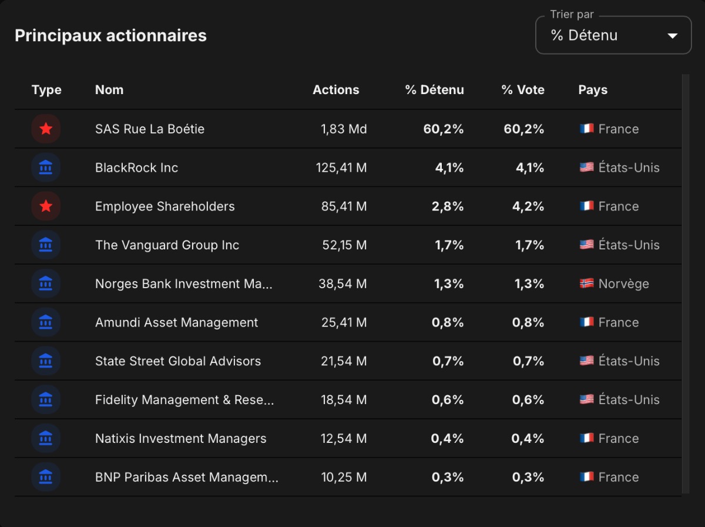
Task: Click the institution icon for Amundi Asset Management
Action: click(x=46, y=322)
